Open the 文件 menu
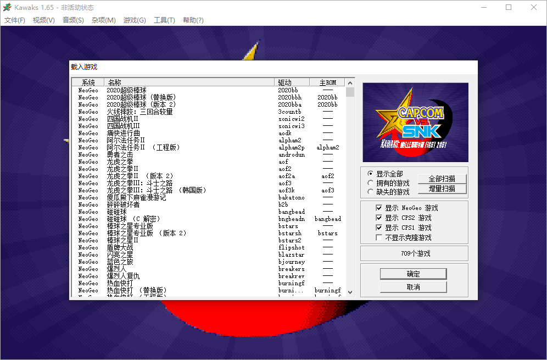 (x=14, y=20)
